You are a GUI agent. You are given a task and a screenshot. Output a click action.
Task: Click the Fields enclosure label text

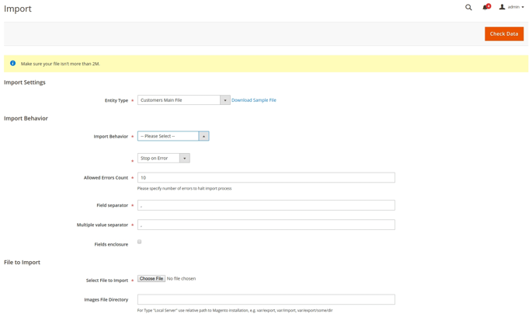pyautogui.click(x=111, y=245)
